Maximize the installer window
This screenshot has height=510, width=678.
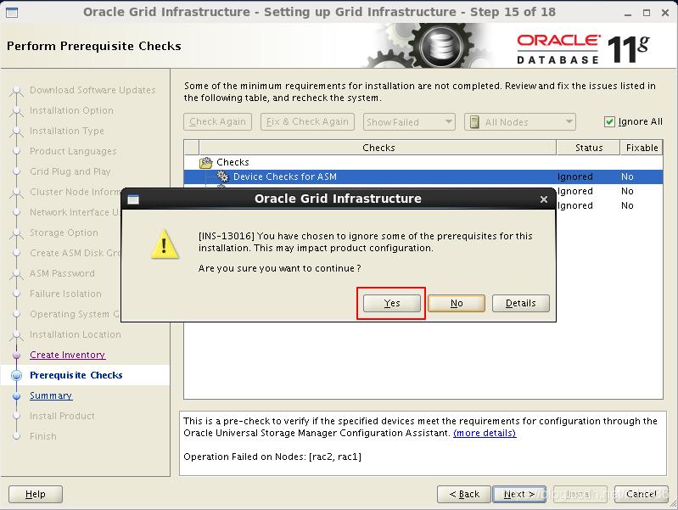pyautogui.click(x=647, y=13)
